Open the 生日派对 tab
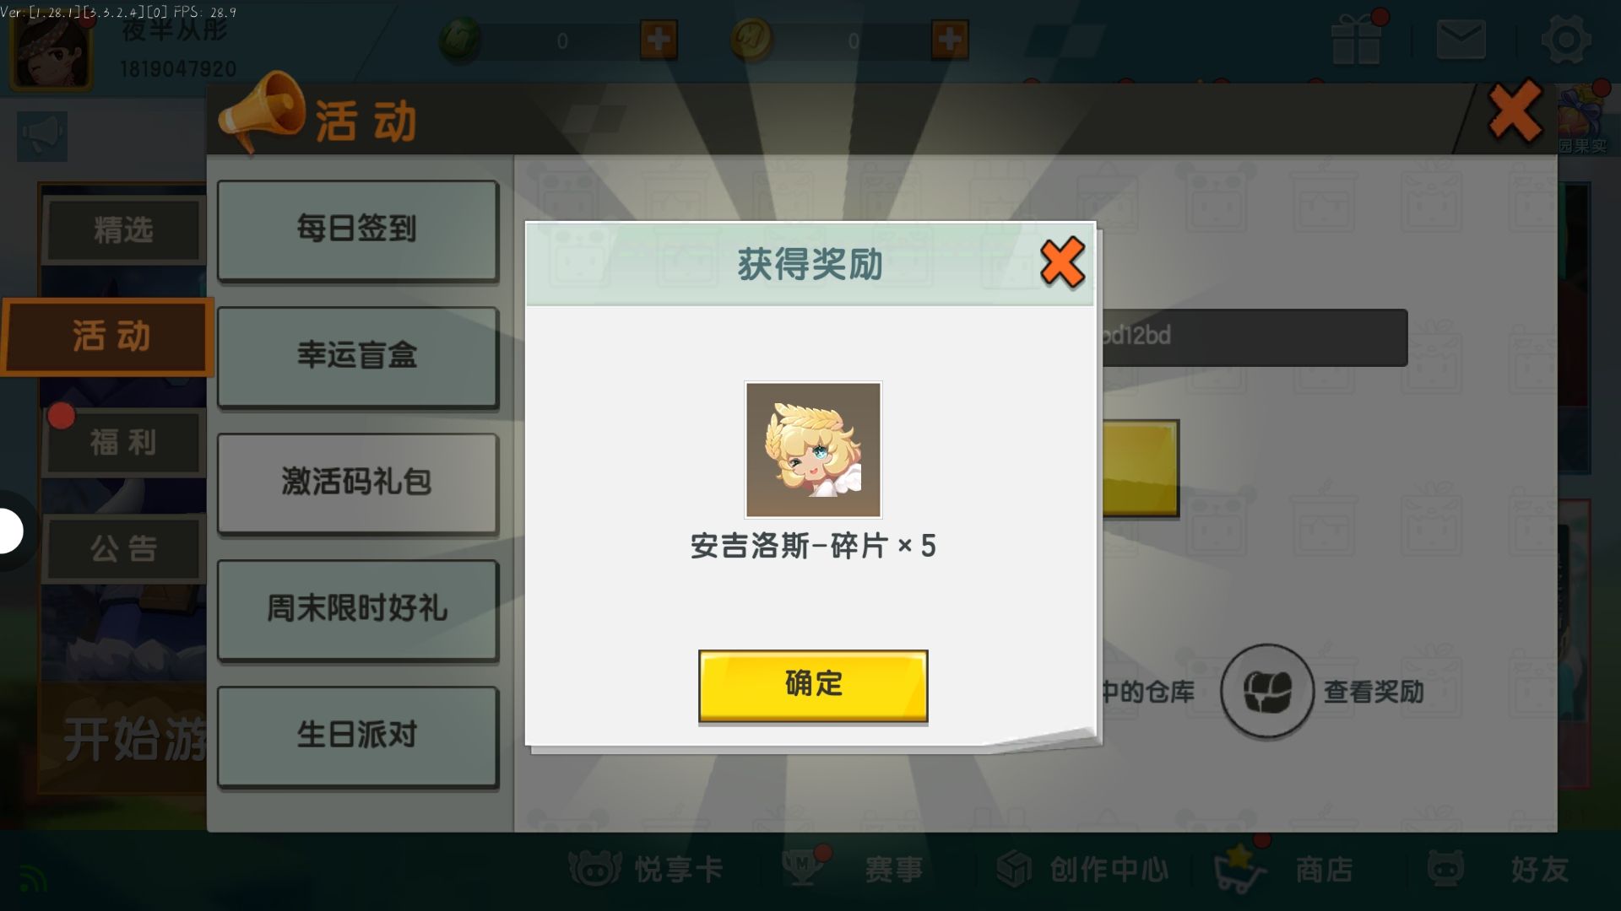 tap(357, 736)
